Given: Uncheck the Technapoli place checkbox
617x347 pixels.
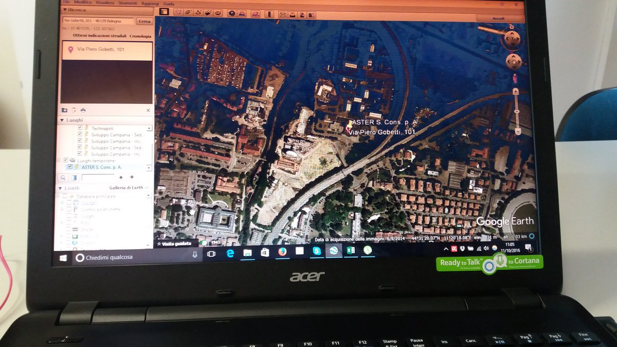Looking at the screenshot, I should (80, 128).
